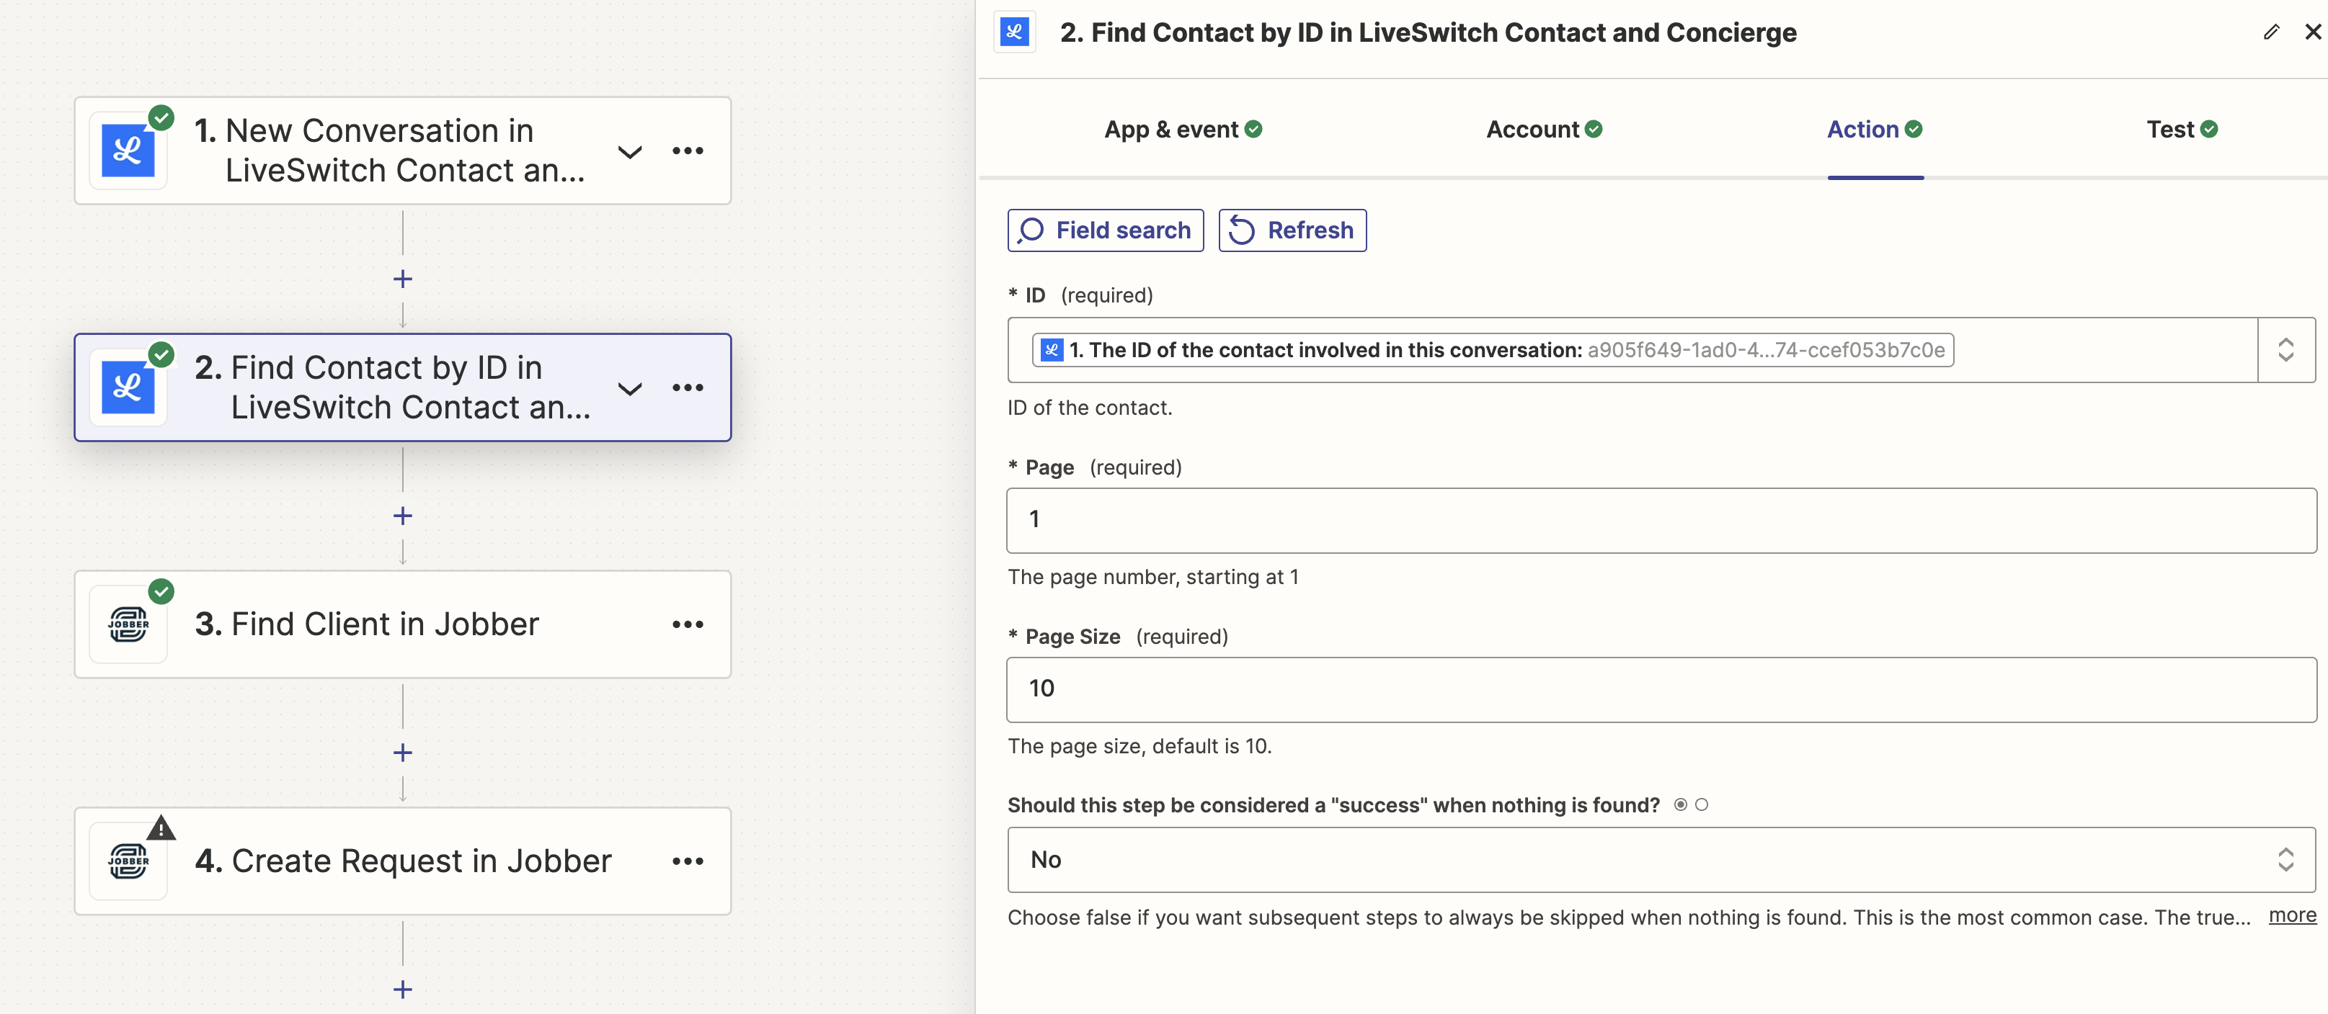Viewport: 2328px width, 1014px height.
Task: Select second radio option for success question
Action: pyautogui.click(x=1702, y=804)
